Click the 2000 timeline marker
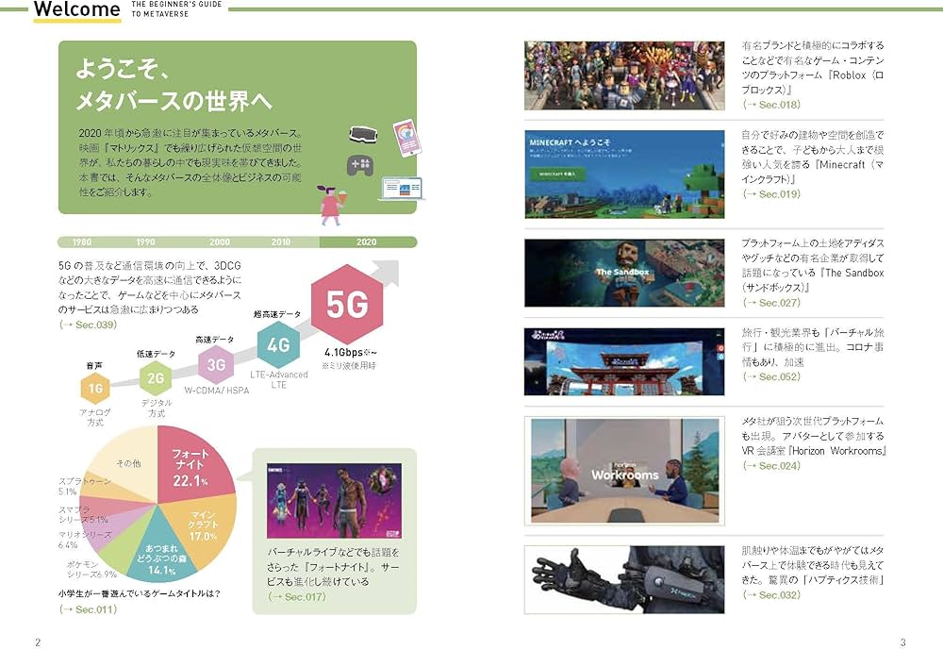Image resolution: width=943 pixels, height=650 pixels. pyautogui.click(x=220, y=242)
